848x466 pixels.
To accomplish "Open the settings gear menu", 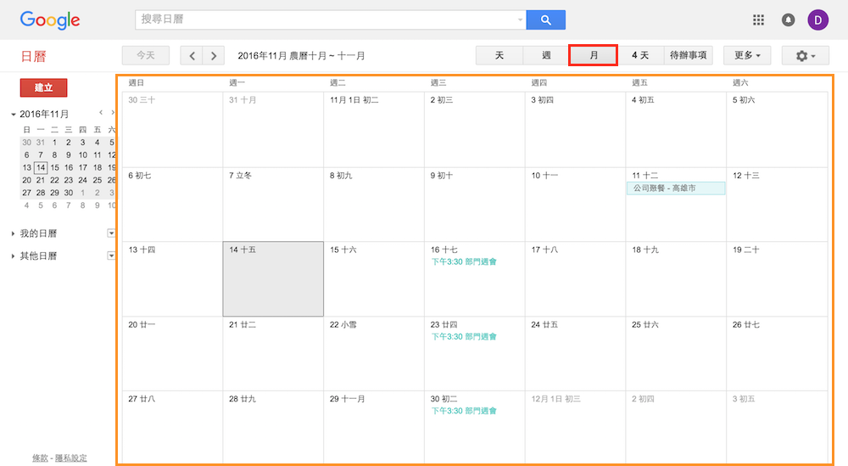I will tap(805, 56).
